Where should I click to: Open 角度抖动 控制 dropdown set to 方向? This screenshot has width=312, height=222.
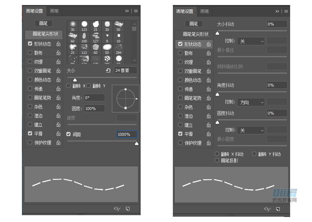click(251, 102)
